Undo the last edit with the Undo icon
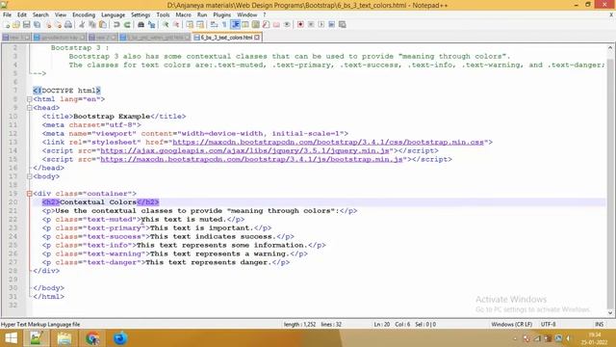Screen dimensions: 616x347 (116, 25)
